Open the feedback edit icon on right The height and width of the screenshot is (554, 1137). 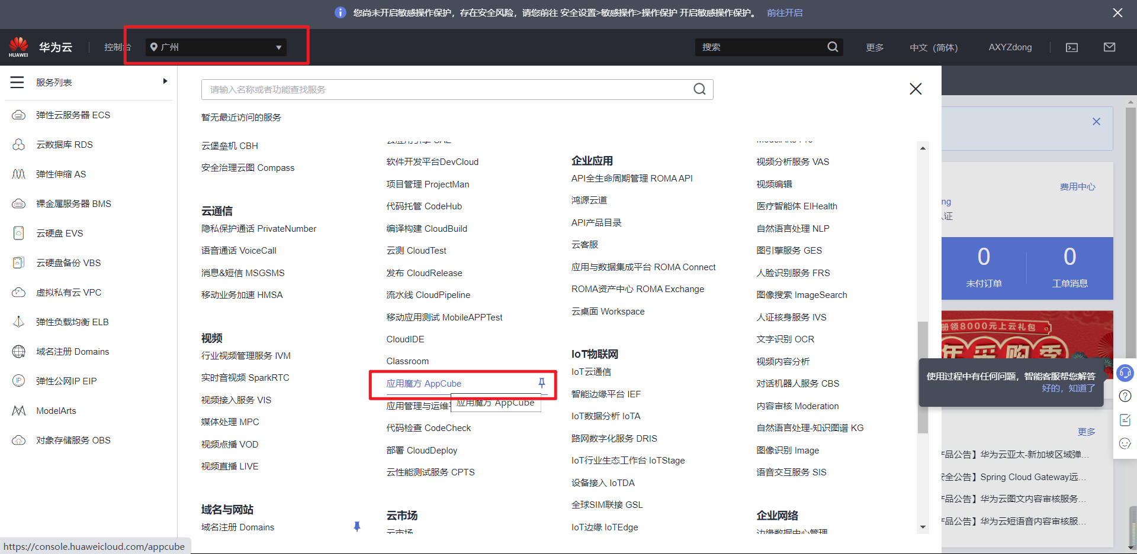click(1125, 420)
